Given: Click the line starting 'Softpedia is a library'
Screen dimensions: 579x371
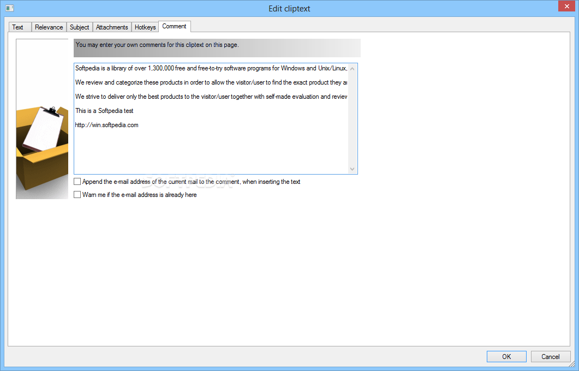Looking at the screenshot, I should pos(211,68).
